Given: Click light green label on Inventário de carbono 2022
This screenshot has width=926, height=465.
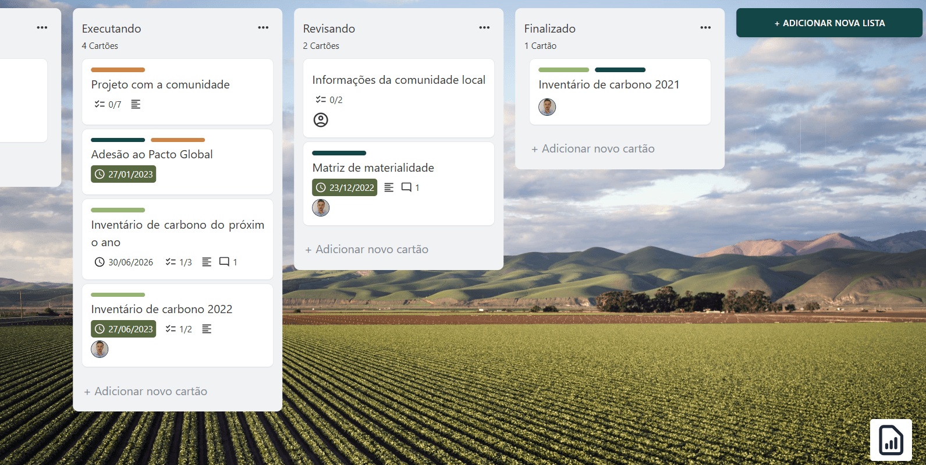Looking at the screenshot, I should [118, 295].
